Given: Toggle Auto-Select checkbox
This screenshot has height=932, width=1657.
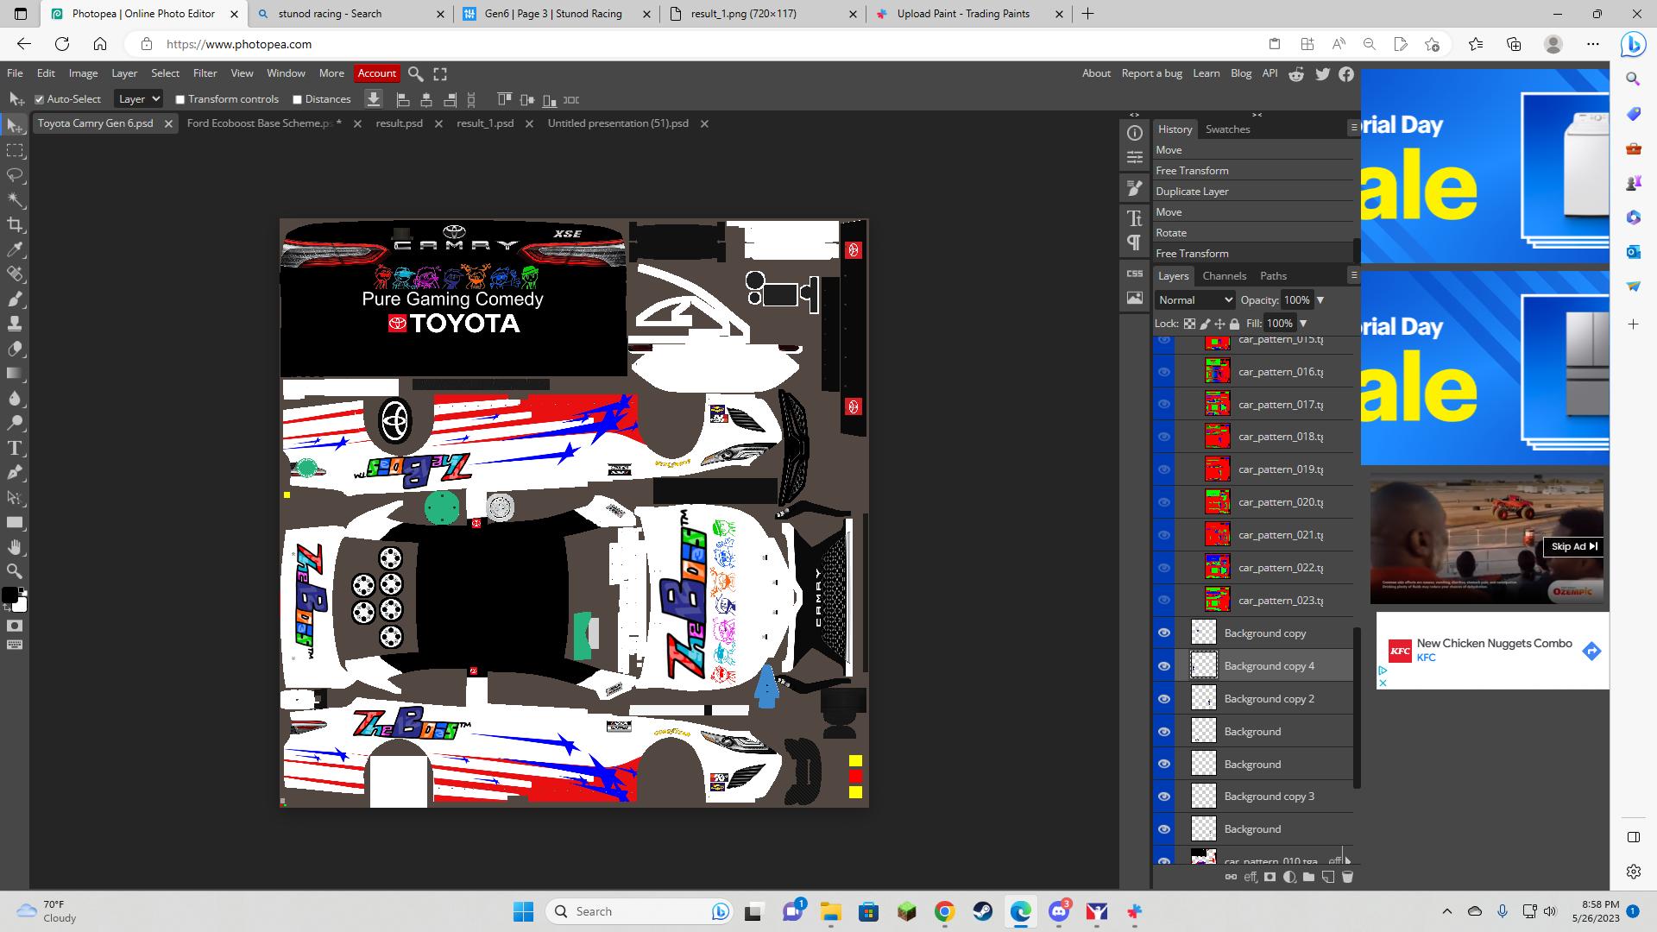Looking at the screenshot, I should 39,99.
